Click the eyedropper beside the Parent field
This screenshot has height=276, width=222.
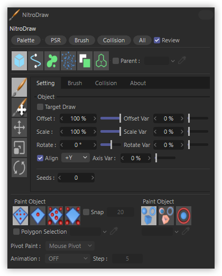(x=182, y=60)
